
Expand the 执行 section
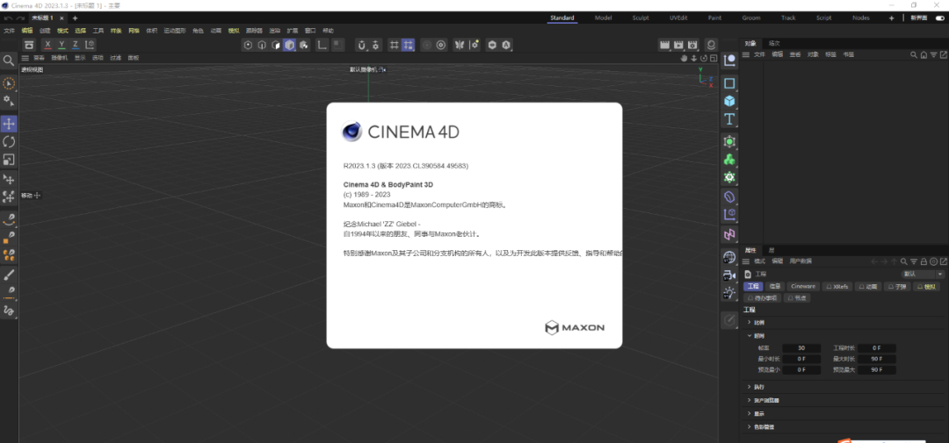tap(750, 386)
